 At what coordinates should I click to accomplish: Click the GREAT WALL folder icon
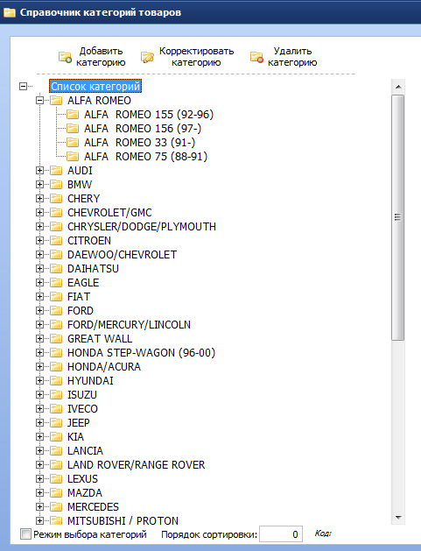56,339
